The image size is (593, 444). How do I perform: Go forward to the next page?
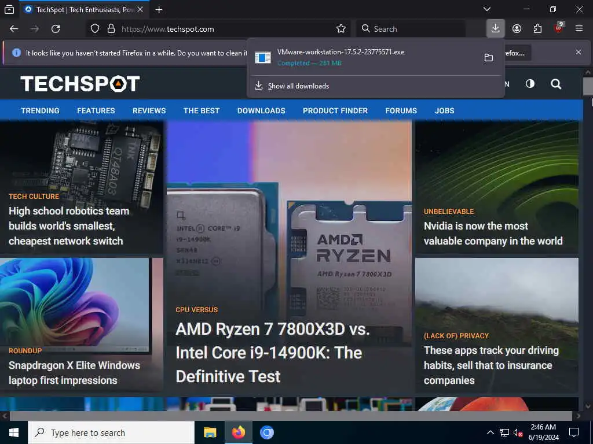(35, 29)
